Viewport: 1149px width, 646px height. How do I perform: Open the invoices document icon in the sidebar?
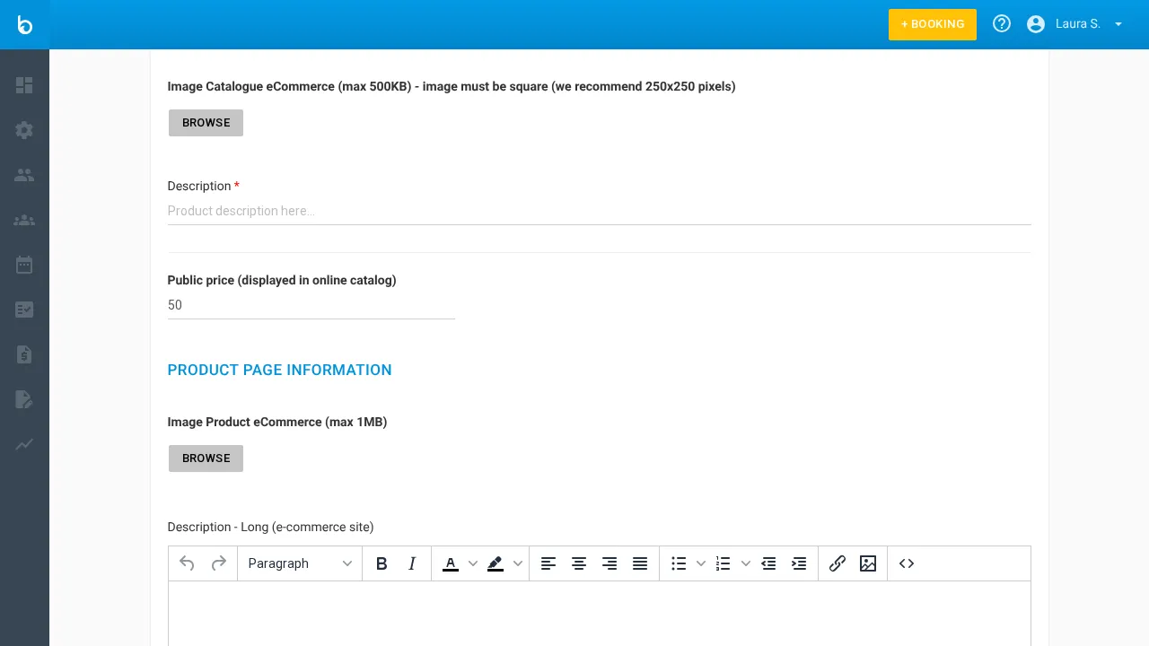tap(24, 354)
